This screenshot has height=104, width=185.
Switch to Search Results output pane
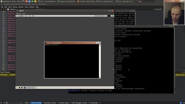click(36, 103)
